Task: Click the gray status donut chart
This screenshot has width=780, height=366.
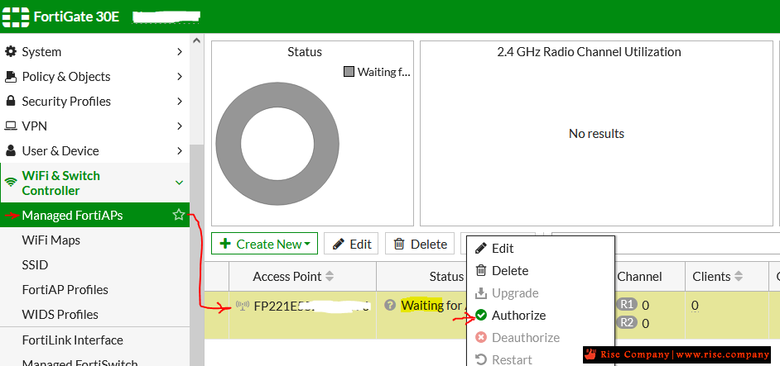Action: pos(277,144)
